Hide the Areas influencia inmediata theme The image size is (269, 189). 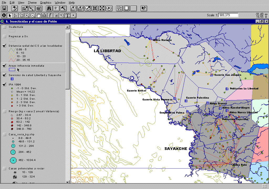tap(4, 66)
